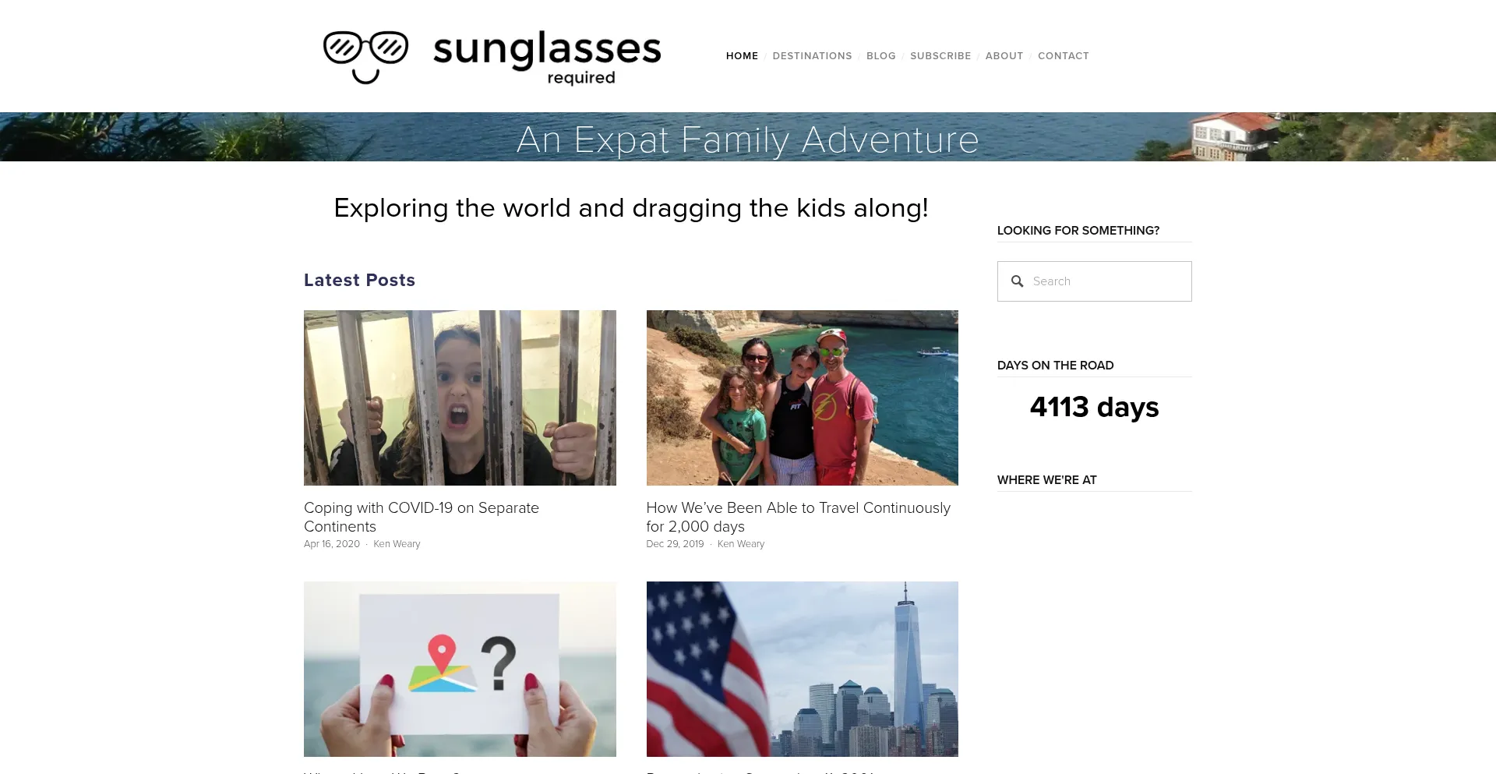
Task: Click the Expat Family Adventure banner
Action: 748,137
